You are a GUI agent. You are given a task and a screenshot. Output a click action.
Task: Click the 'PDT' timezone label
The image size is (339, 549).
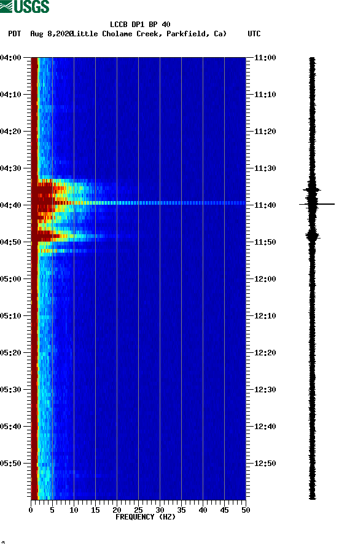[x=14, y=34]
